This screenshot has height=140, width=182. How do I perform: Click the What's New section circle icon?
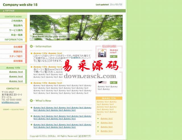click(31, 101)
